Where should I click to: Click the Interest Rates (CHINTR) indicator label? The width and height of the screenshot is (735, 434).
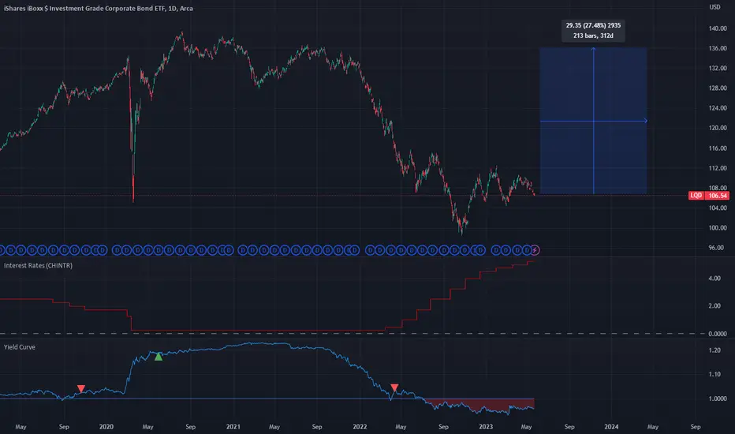[38, 266]
